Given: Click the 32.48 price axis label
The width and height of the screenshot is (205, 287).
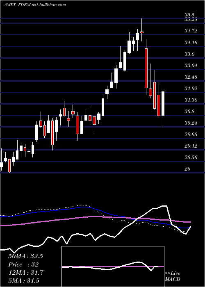Looking at the screenshot, I should pos(191,77).
